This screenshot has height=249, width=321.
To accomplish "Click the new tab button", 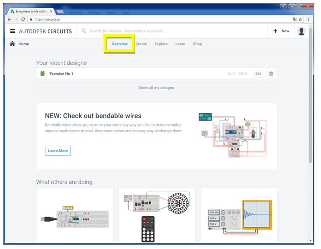I will coord(60,11).
